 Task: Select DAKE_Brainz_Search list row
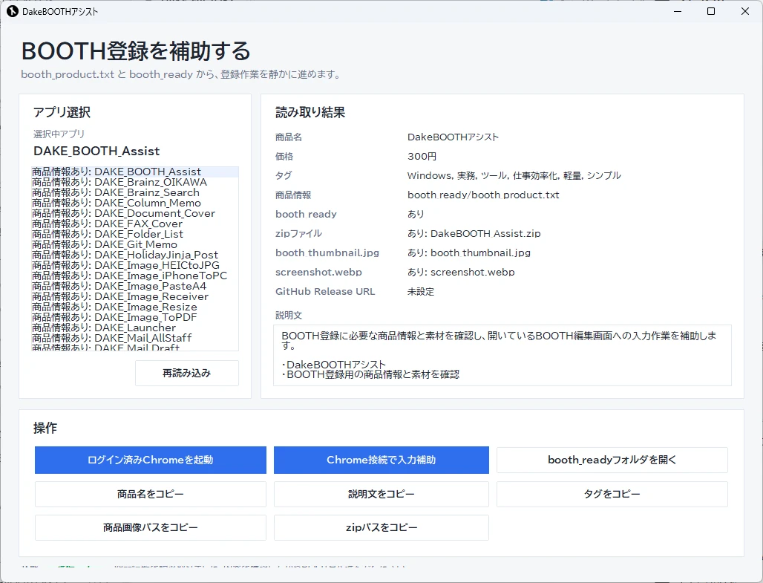click(135, 192)
